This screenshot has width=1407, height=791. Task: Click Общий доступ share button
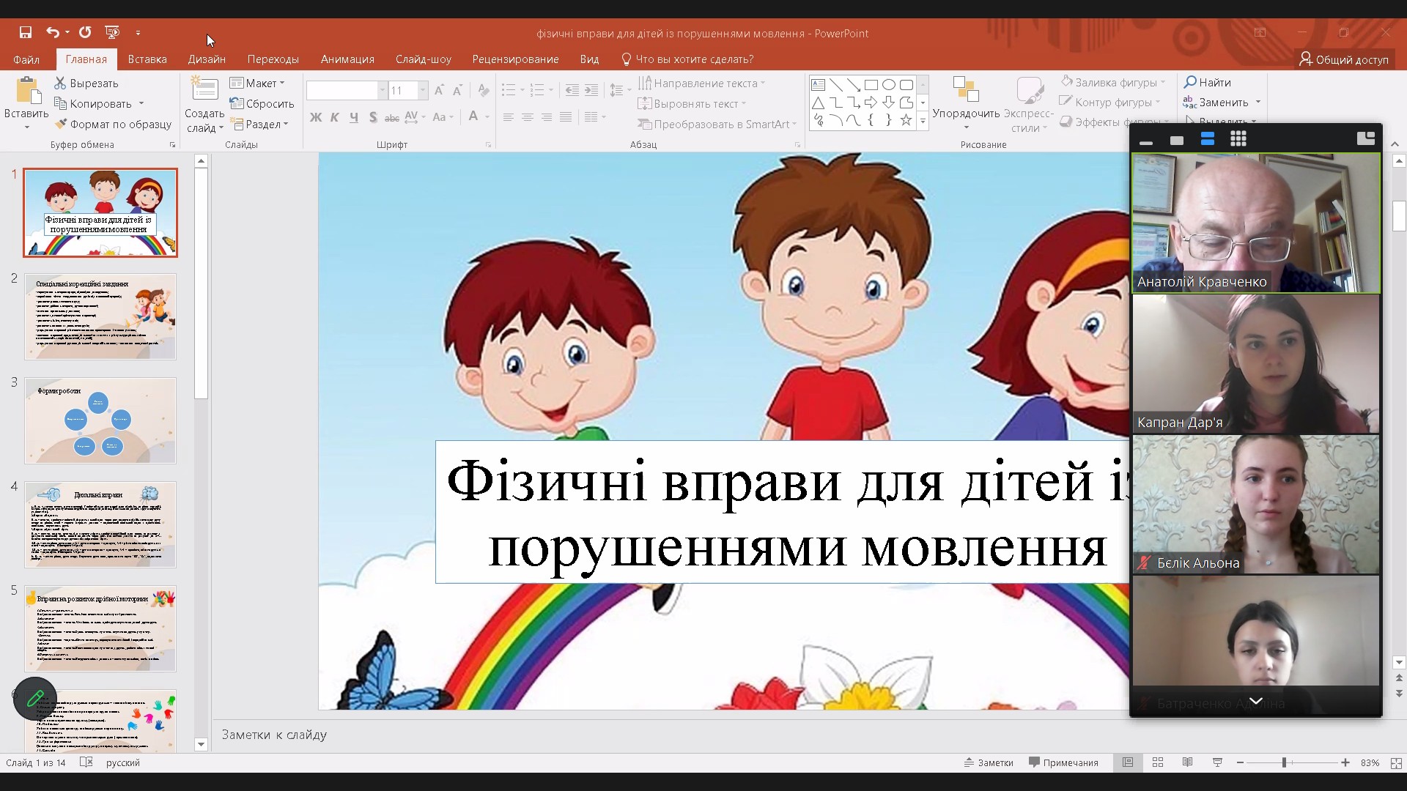coord(1344,59)
